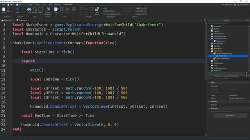The height and width of the screenshot is (140, 250).
Task: Collapse the Behavior properties section
Action: 209,101
